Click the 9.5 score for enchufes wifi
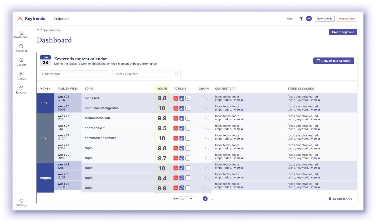 coord(162,128)
